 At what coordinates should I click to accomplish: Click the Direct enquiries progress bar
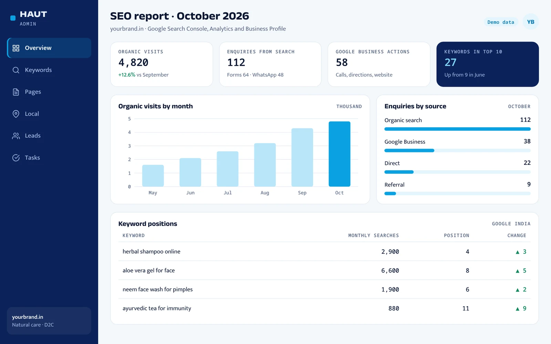(x=457, y=172)
